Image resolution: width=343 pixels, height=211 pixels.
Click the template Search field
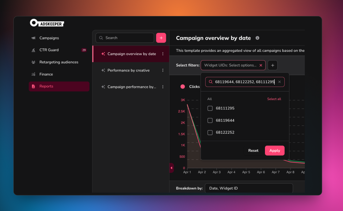125,38
